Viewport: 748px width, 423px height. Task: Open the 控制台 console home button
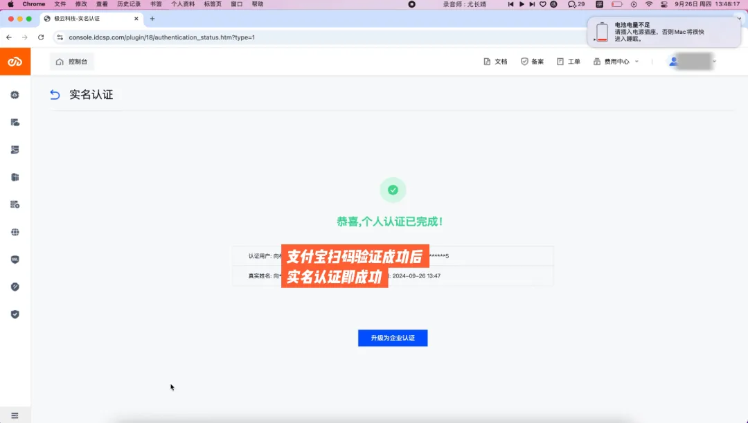[72, 62]
